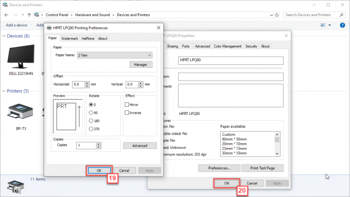
Task: Click Advanced in Printing Preferences
Action: coord(139,146)
